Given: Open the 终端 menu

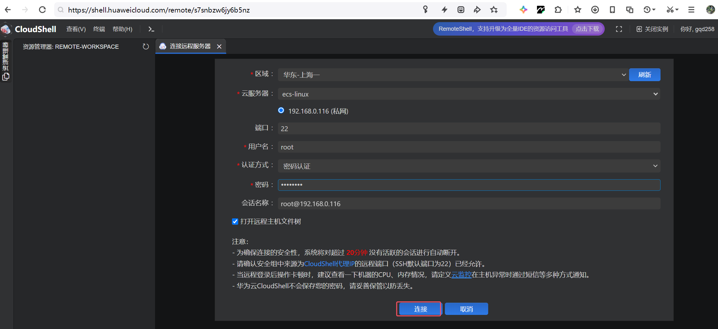Looking at the screenshot, I should [x=99, y=29].
